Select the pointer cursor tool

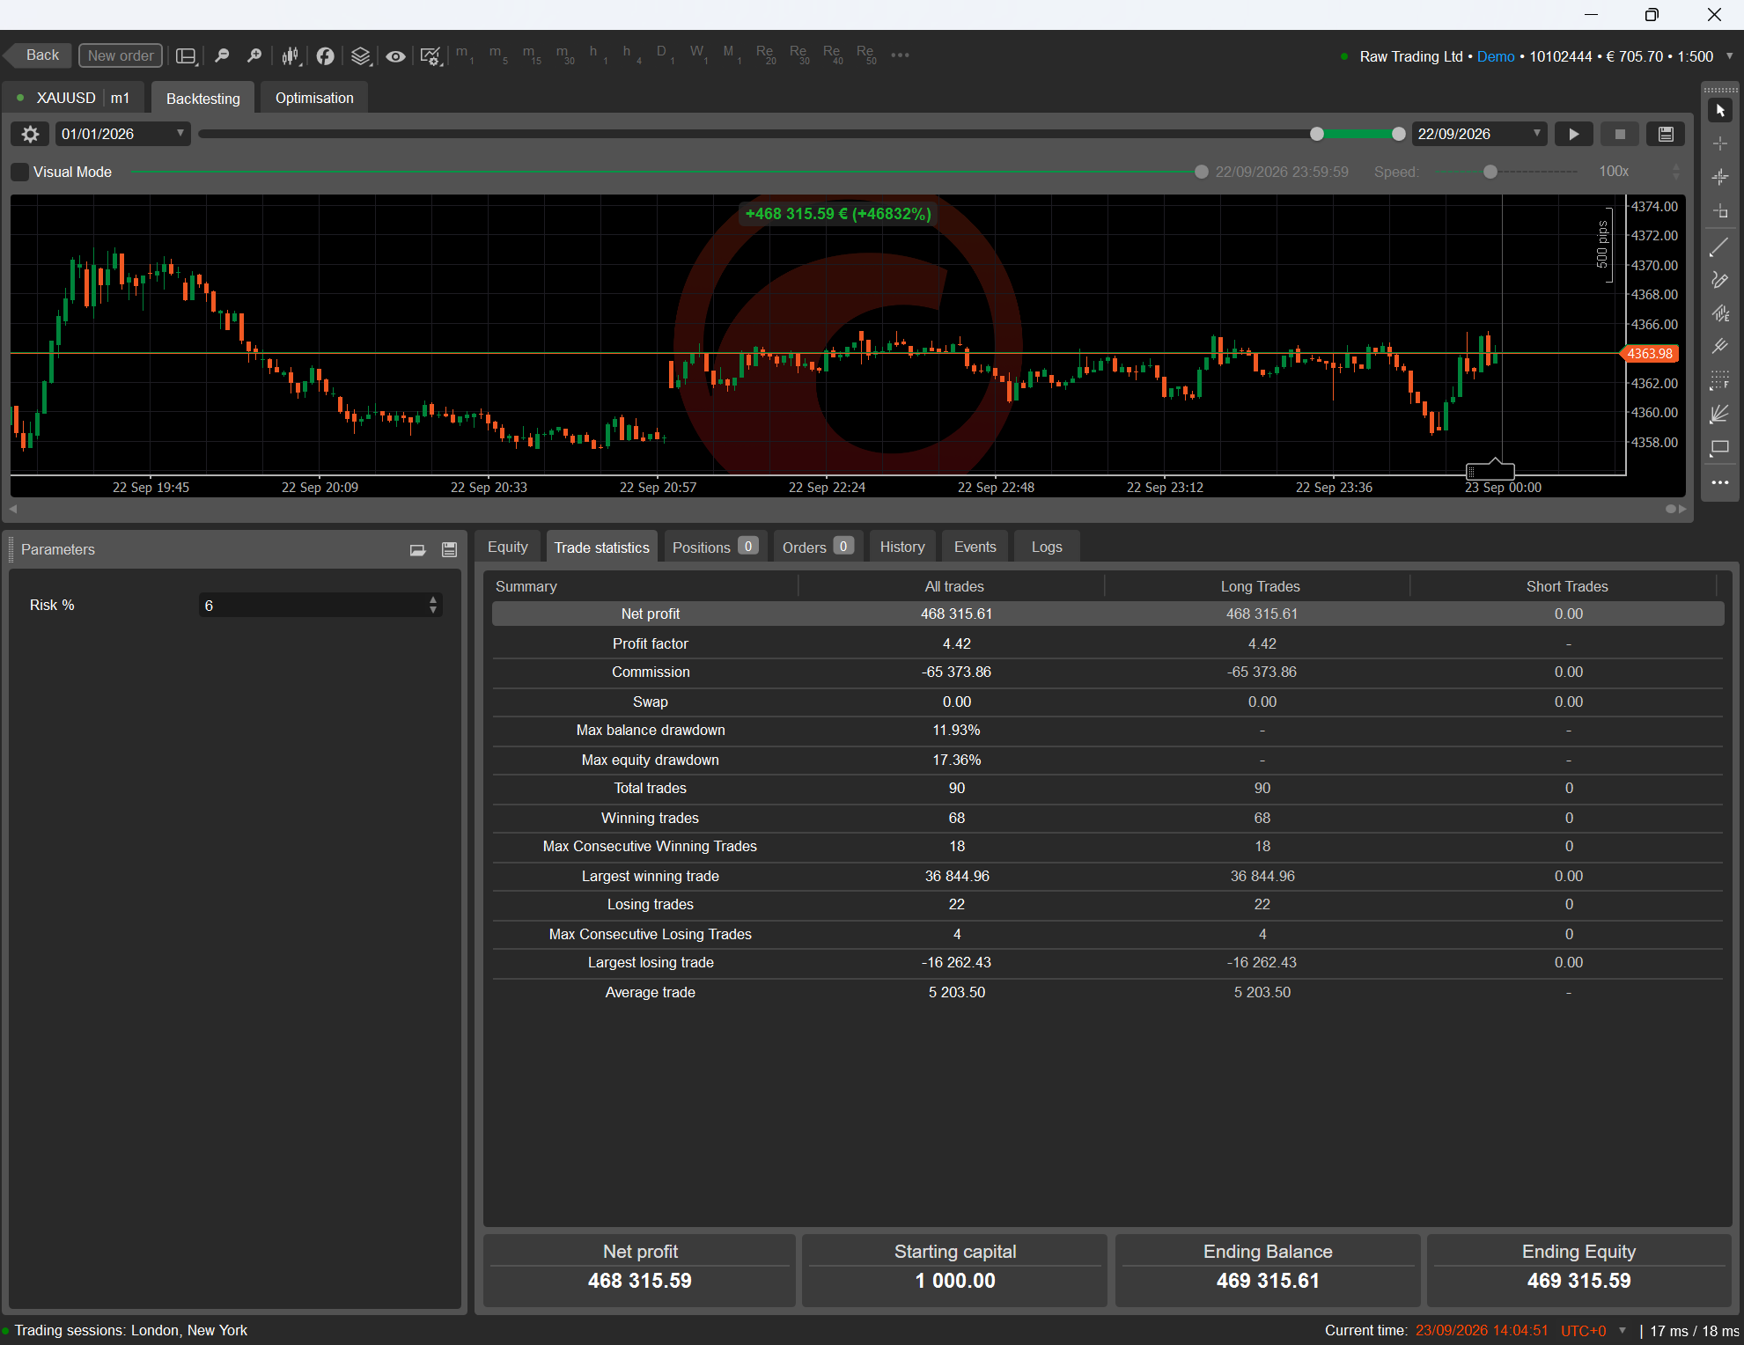pos(1720,111)
